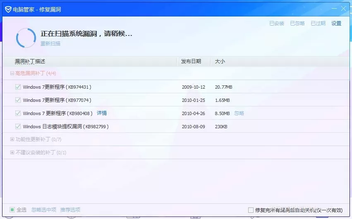Image resolution: width=352 pixels, height=219 pixels.
Task: Toggle the 全选 select-all checkbox
Action: pos(12,210)
